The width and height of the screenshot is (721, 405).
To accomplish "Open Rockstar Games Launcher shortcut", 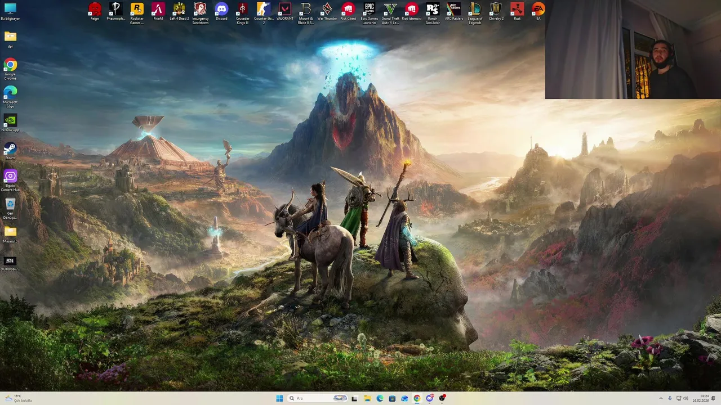I will (137, 13).
